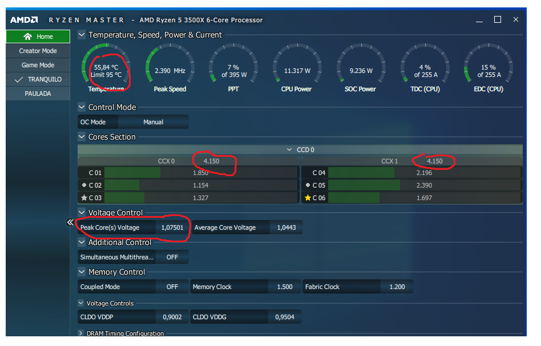Click the Fabric Clock label
The image size is (541, 346).
pyautogui.click(x=322, y=287)
